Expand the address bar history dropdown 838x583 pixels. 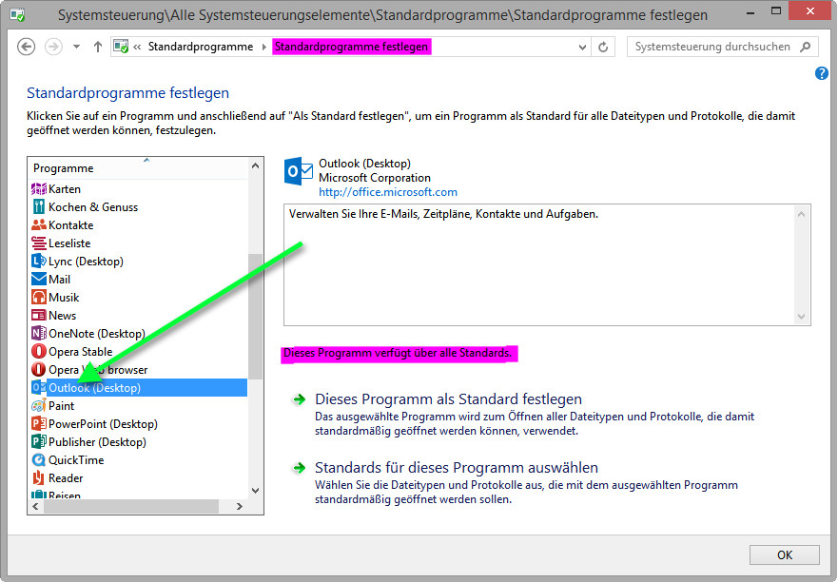coord(582,48)
